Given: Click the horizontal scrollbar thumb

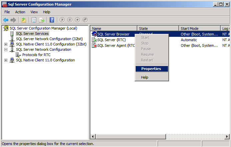Looking at the screenshot, I should [131, 137].
